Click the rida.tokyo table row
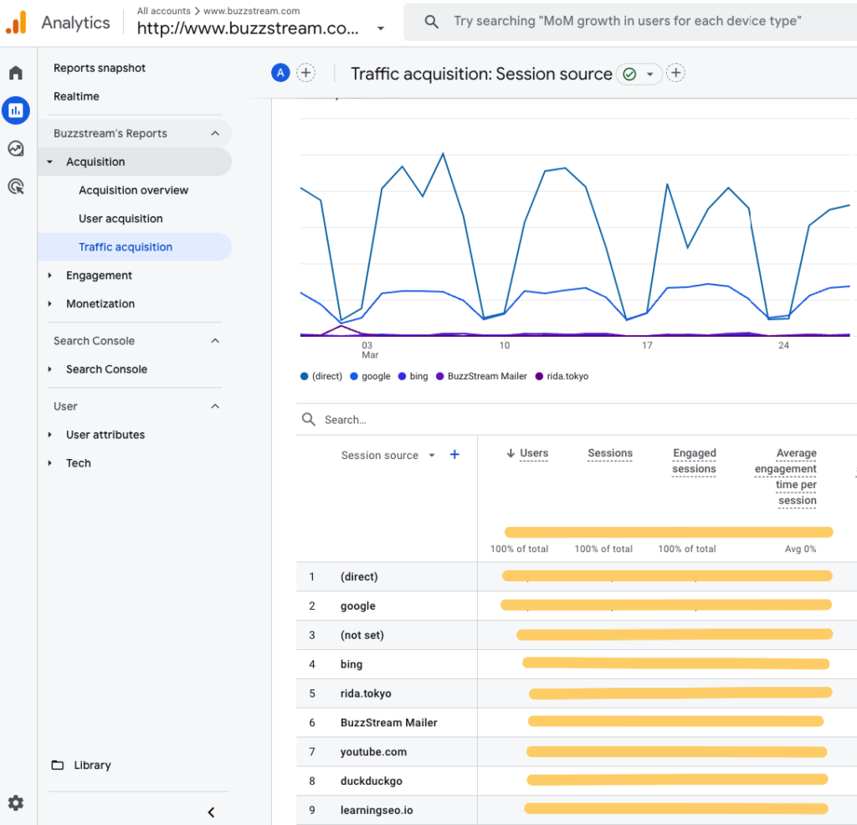The width and height of the screenshot is (857, 825). (x=577, y=694)
